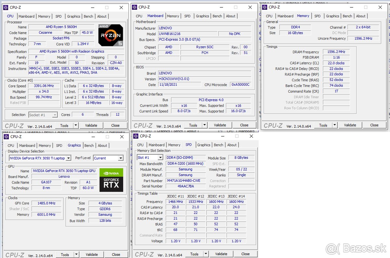
Task: Click the CAS# Latency value 22.0 clocks
Action: 336,63
